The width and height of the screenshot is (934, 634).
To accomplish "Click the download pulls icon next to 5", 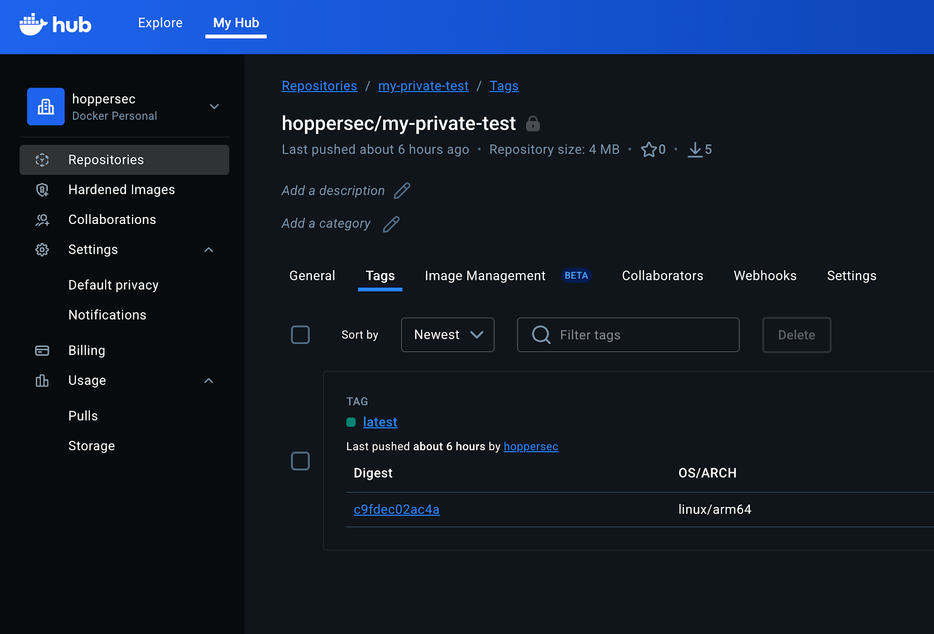I will point(695,150).
